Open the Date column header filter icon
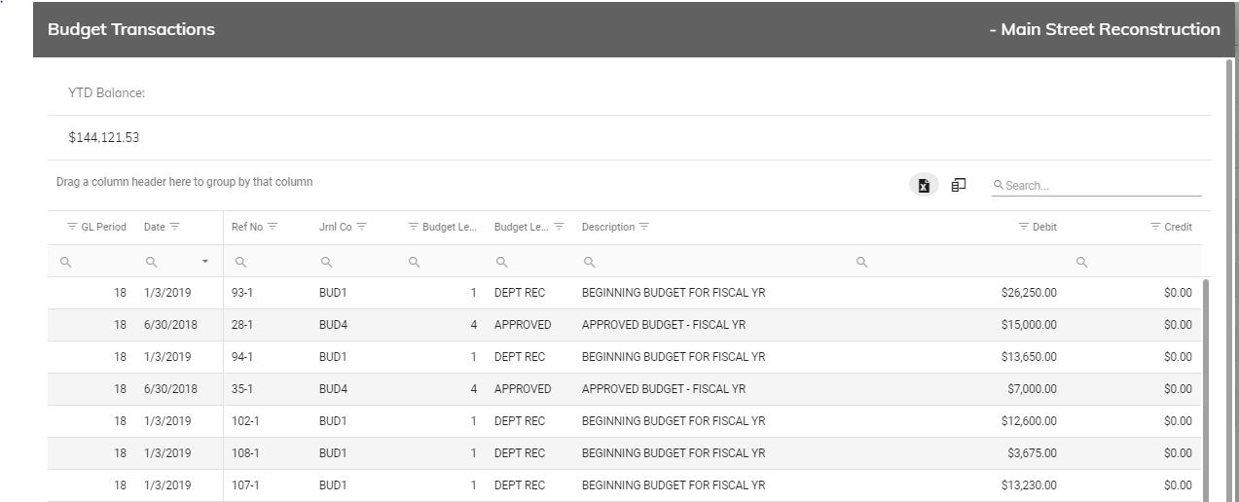The image size is (1239, 502). (x=175, y=227)
